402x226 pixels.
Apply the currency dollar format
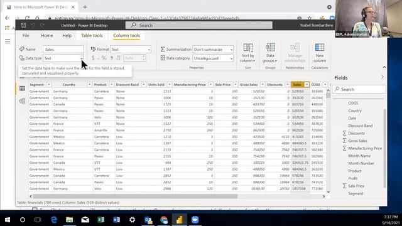point(93,58)
